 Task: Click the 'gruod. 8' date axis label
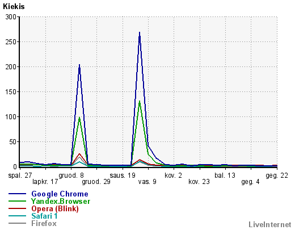pyautogui.click(x=71, y=175)
